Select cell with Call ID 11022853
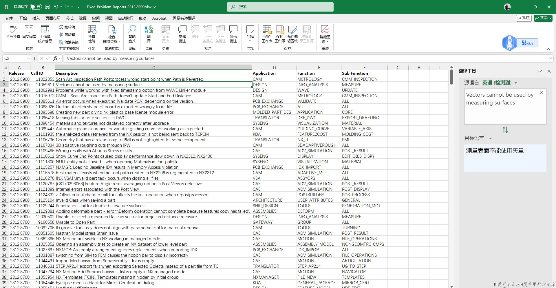The width and height of the screenshot is (556, 288). tap(43, 79)
